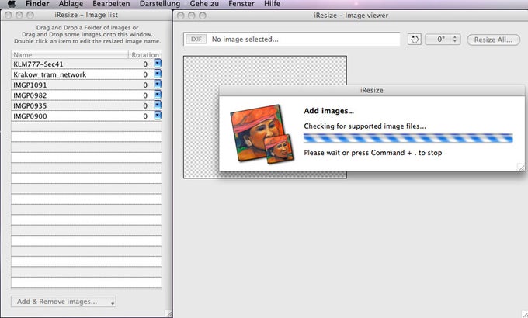The width and height of the screenshot is (528, 318).
Task: Click the 'Add images...' heading in dialog
Action: (x=329, y=111)
